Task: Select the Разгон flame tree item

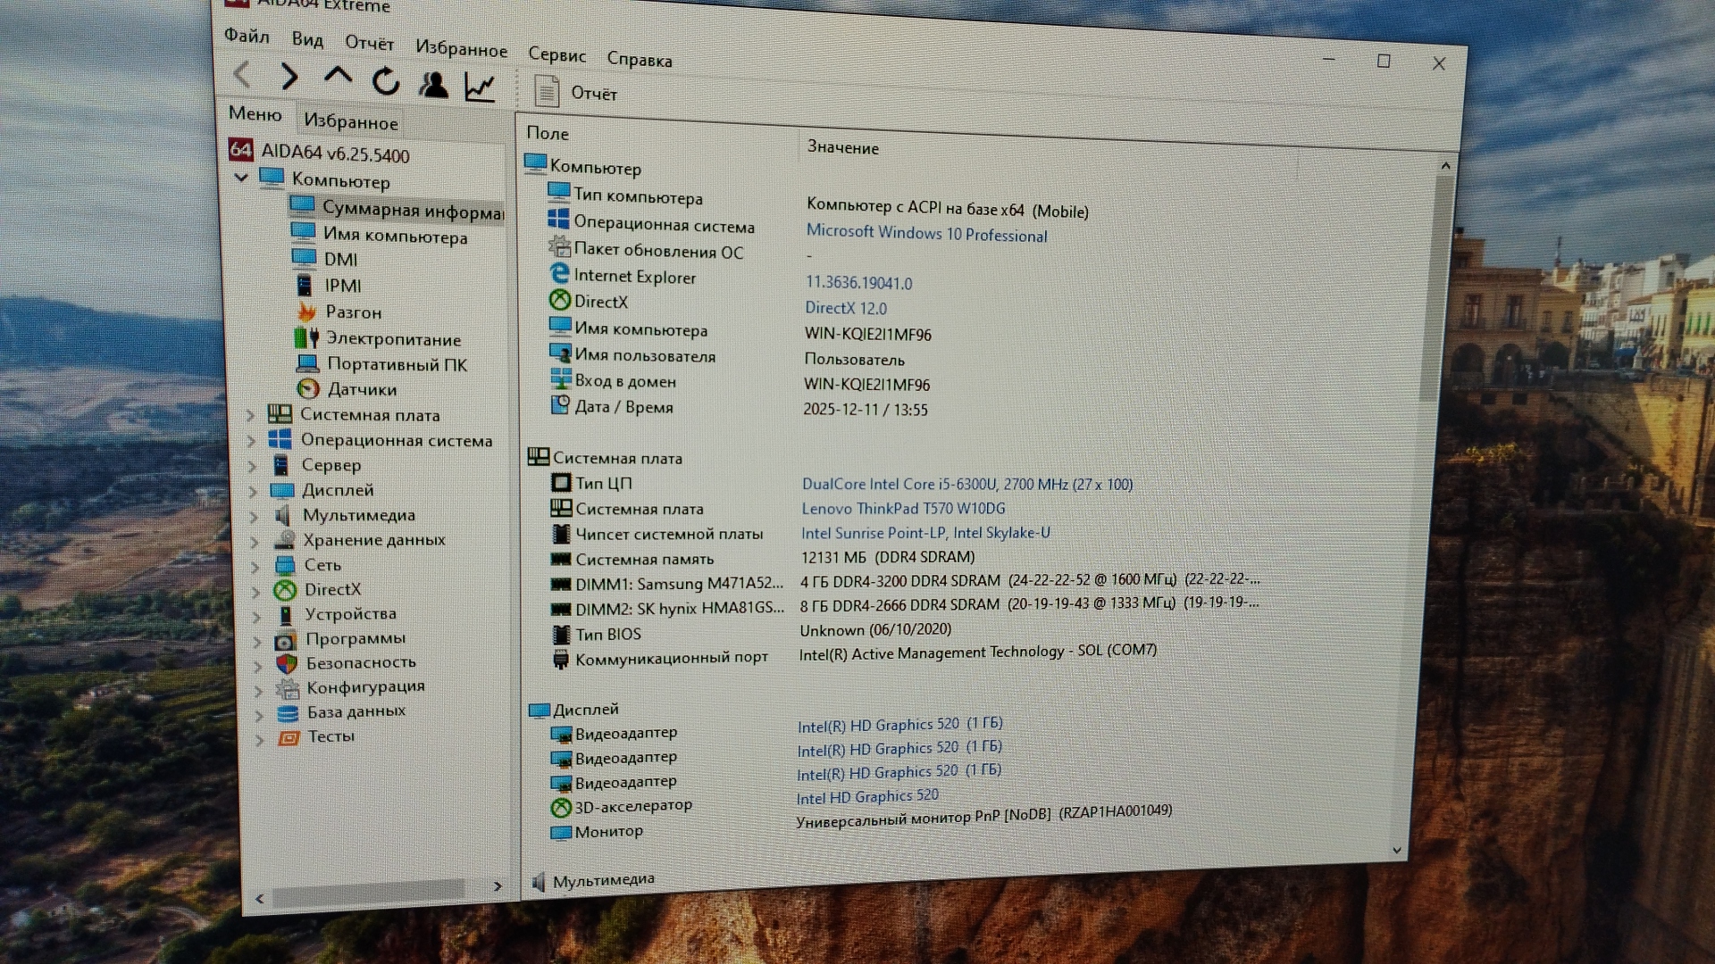Action: click(352, 312)
